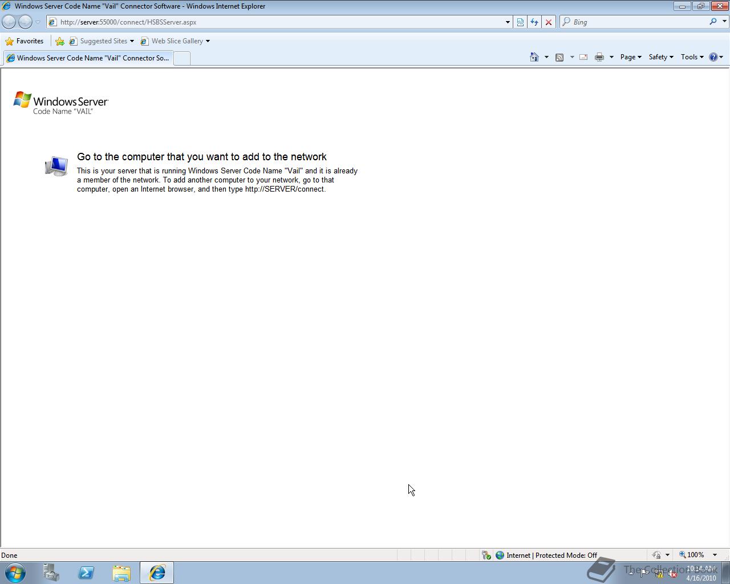The height and width of the screenshot is (584, 730).
Task: Open the Help menu icon
Action: [x=716, y=57]
